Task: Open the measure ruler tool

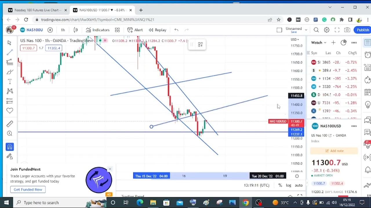Action: pyautogui.click(x=10, y=123)
